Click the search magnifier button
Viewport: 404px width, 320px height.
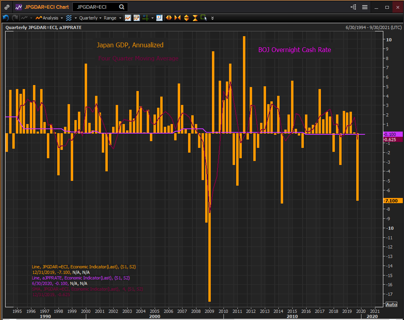tap(122, 7)
